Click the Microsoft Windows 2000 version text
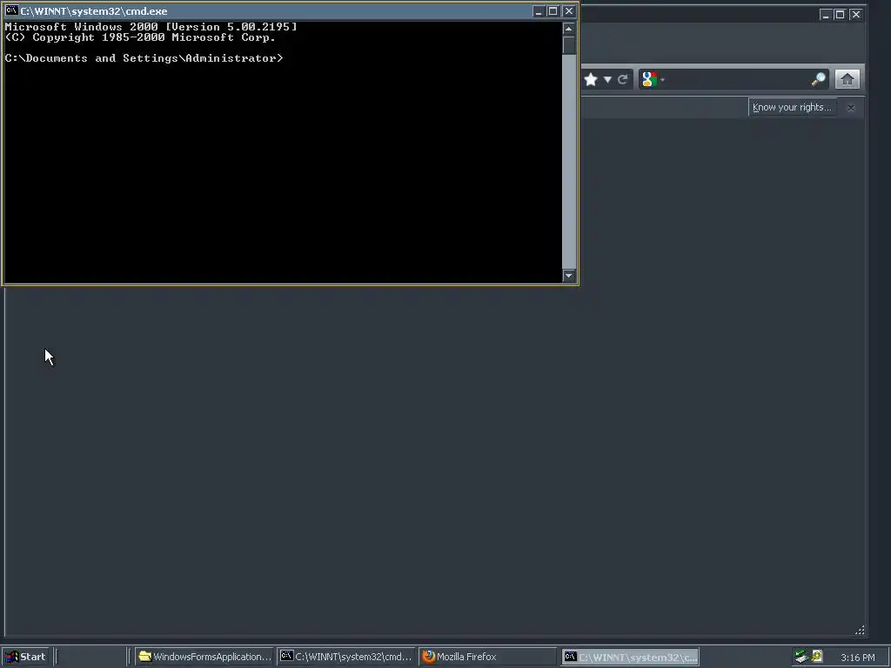Screen dimensions: 891x668 (151, 27)
